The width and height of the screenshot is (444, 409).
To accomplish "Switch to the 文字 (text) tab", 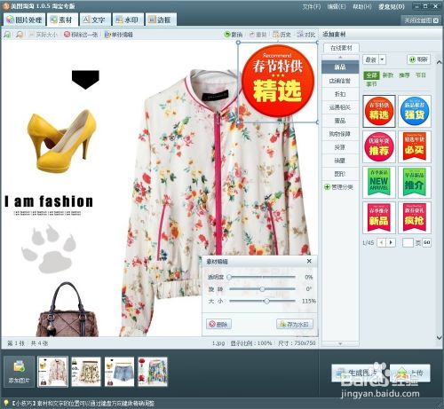I will (x=94, y=20).
